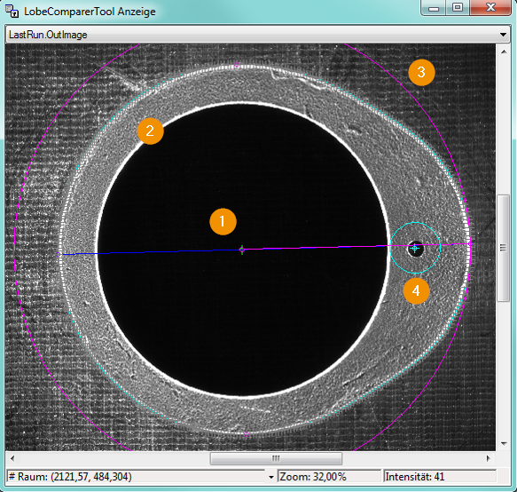Click the vertical scrollbar thumb
The image size is (517, 492).
click(504, 248)
